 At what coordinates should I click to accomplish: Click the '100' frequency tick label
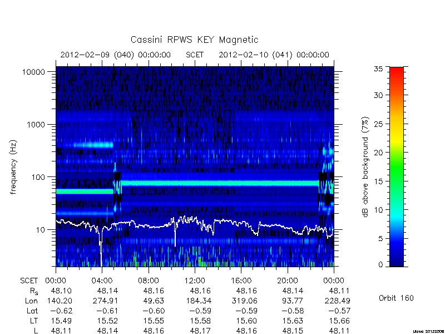38,177
